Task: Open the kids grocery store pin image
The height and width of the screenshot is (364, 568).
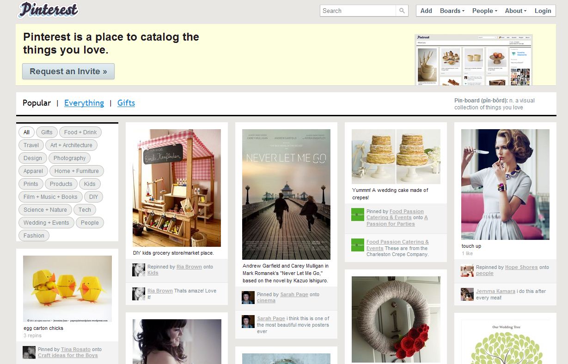Action: (177, 188)
